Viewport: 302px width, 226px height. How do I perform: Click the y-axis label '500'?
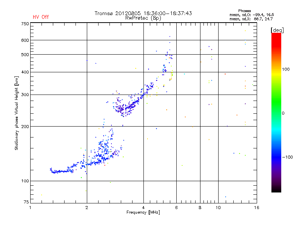[x=25, y=55]
